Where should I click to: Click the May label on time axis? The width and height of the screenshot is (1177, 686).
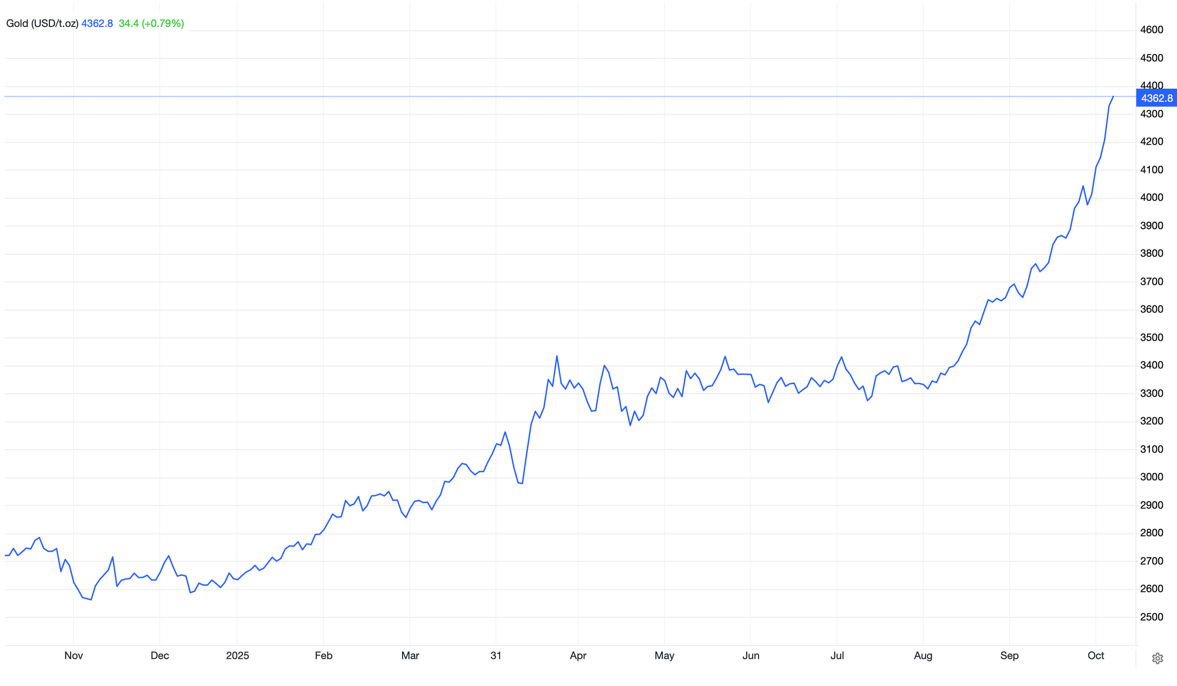664,655
